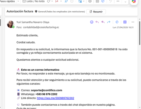This screenshot has height=109, width=141.
Task: Expand the dropdown next to policy icon
Action: coord(84,1)
